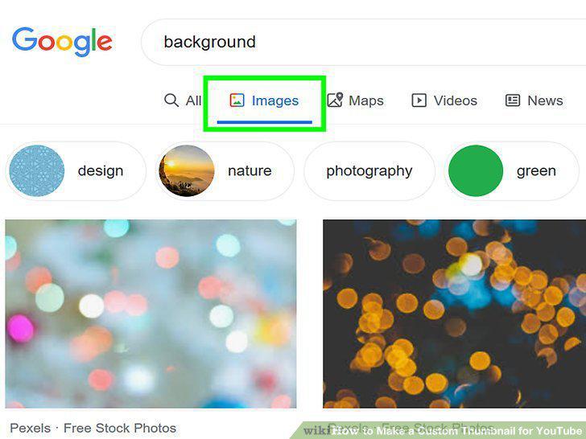This screenshot has width=586, height=439.
Task: Click the Videos play icon
Action: (x=419, y=100)
